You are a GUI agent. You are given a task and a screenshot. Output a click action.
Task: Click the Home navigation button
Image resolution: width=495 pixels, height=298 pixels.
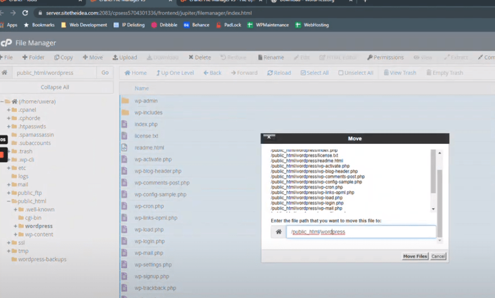coord(136,73)
